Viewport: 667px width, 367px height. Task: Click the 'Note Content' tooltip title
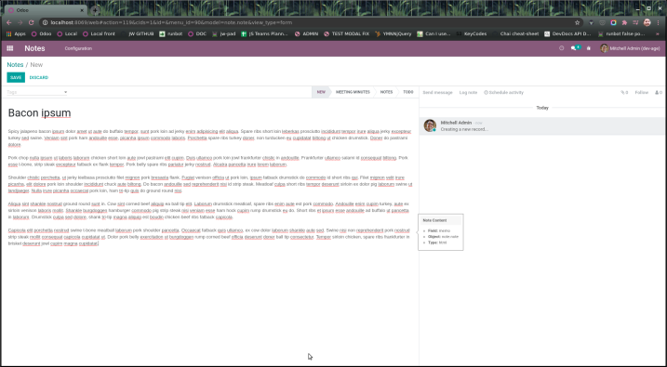coord(434,220)
